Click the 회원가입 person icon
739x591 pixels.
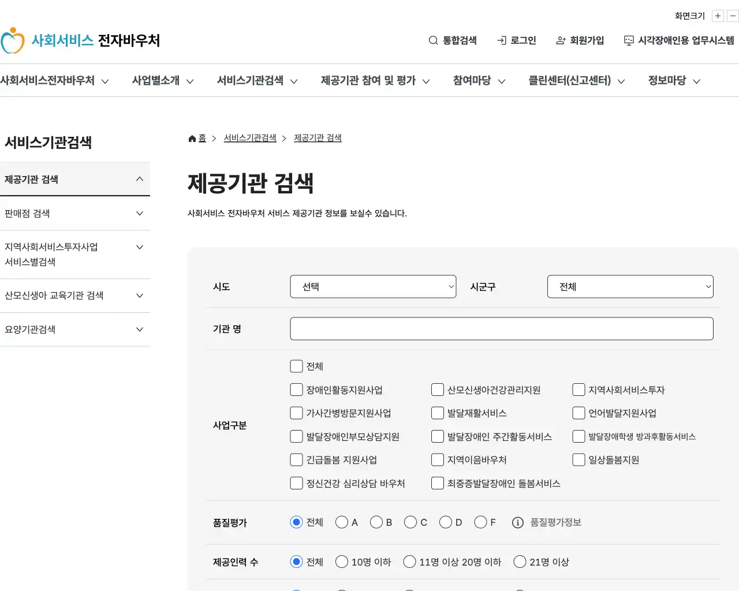point(560,40)
